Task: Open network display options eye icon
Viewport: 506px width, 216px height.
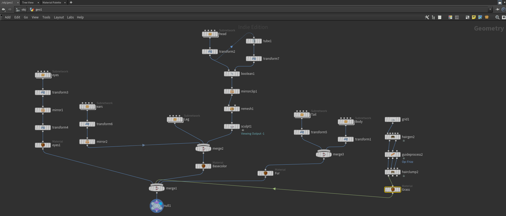Action: click(504, 17)
